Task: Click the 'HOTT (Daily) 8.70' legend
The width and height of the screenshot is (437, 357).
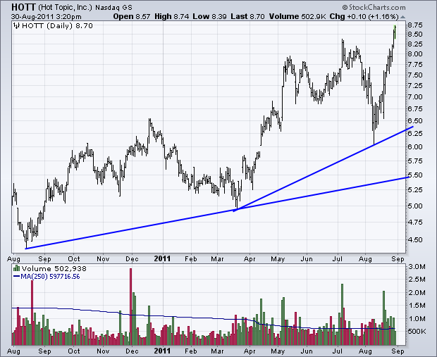Action: pos(57,26)
